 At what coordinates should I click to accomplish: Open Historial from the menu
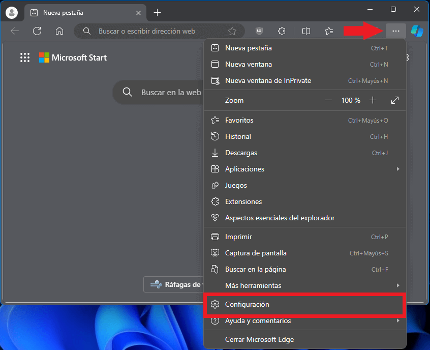coord(305,136)
